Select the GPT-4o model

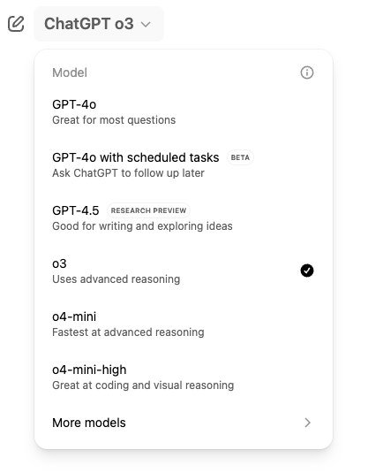pyautogui.click(x=183, y=112)
